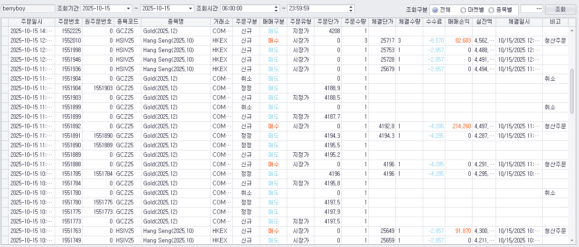Select order number cell 1551749
This screenshot has width=579, height=247.
(x=69, y=241)
